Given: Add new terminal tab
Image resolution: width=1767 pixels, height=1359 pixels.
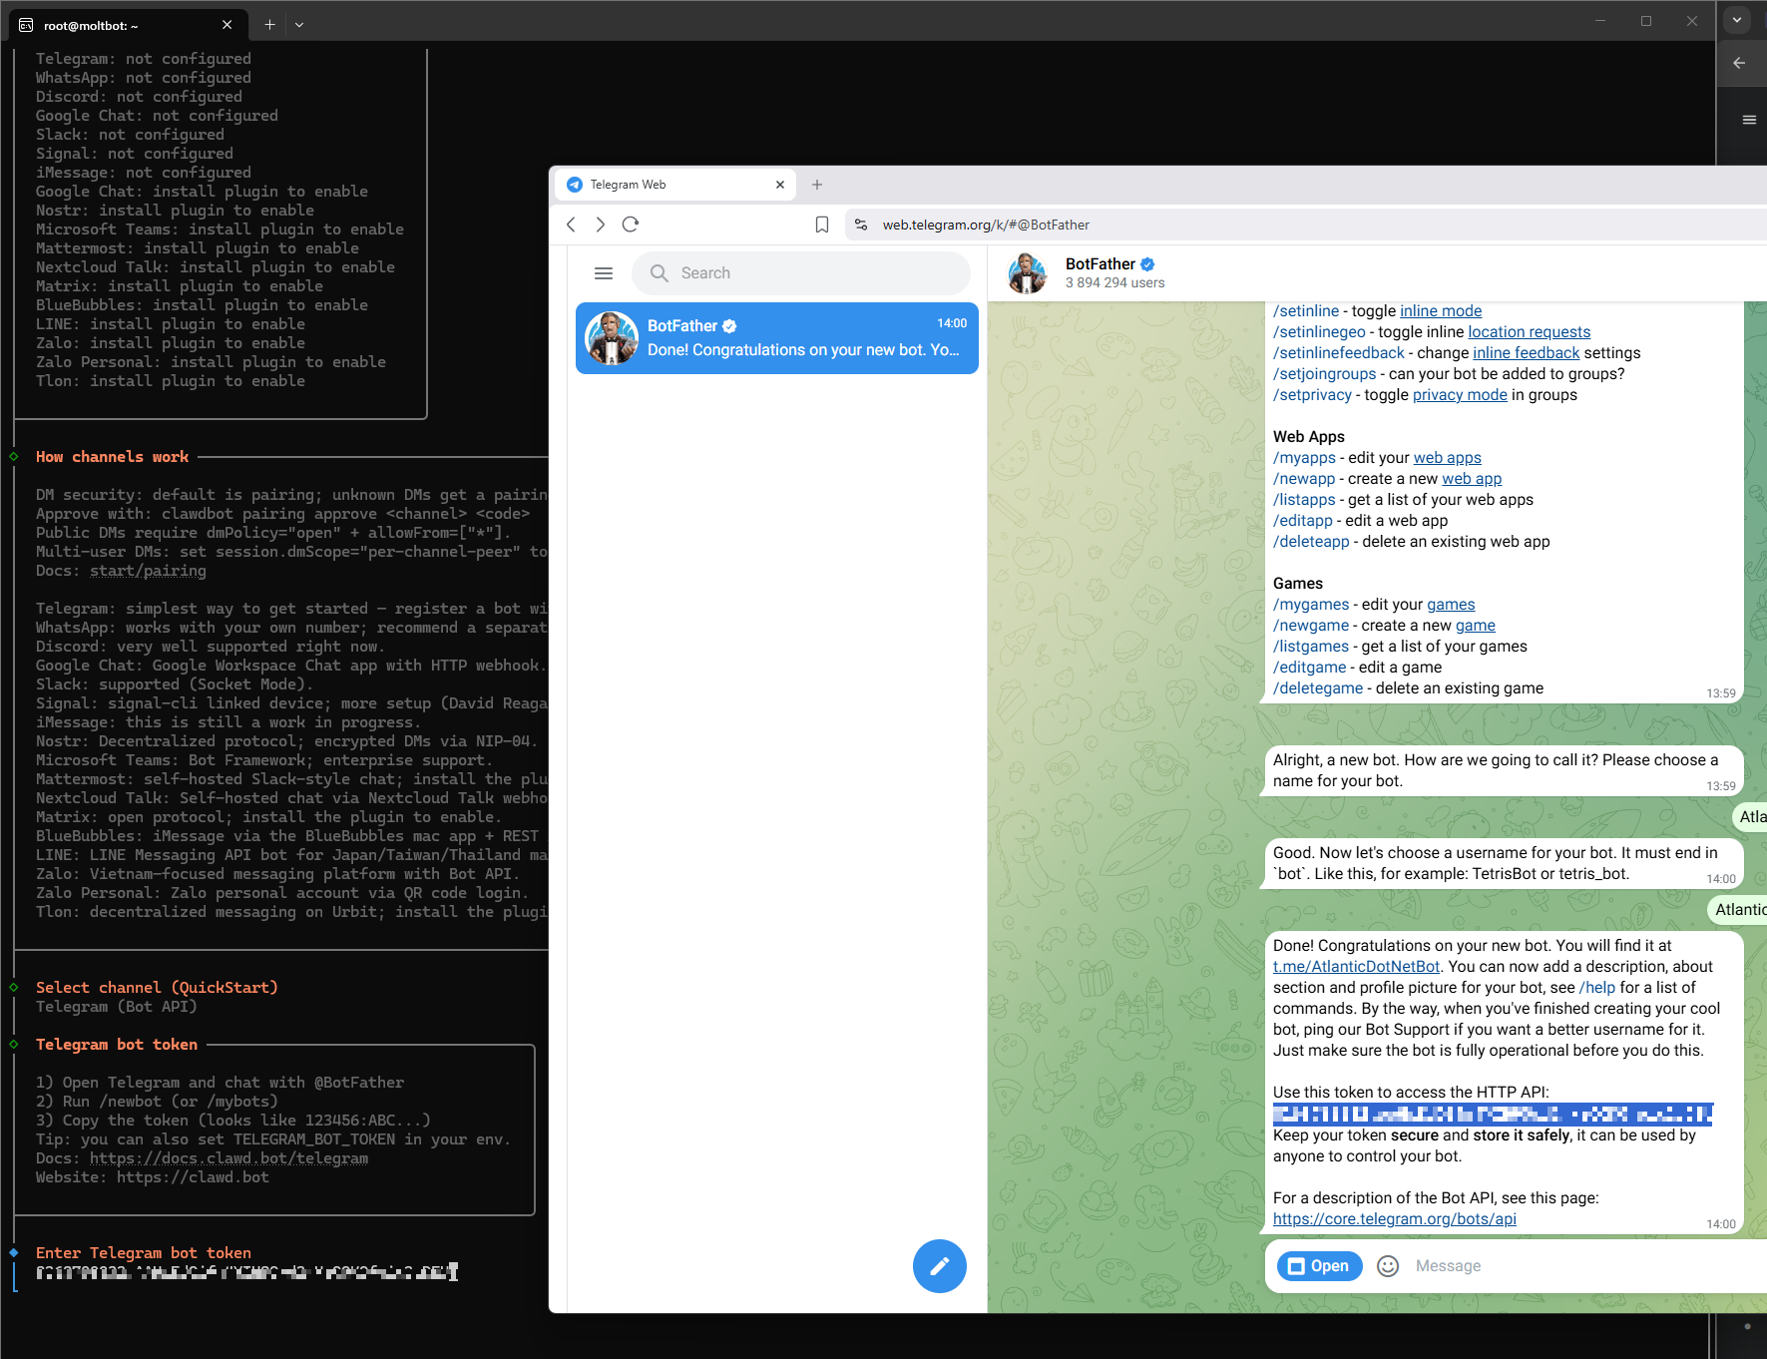Looking at the screenshot, I should click(x=269, y=25).
